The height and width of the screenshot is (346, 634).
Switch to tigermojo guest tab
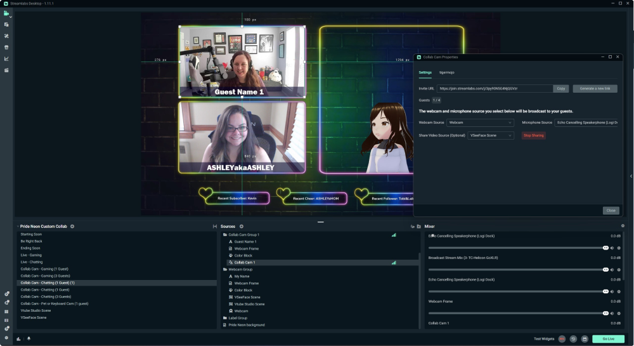coord(447,72)
